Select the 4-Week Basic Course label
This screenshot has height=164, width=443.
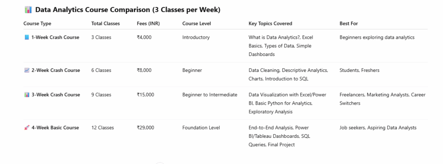55,127
